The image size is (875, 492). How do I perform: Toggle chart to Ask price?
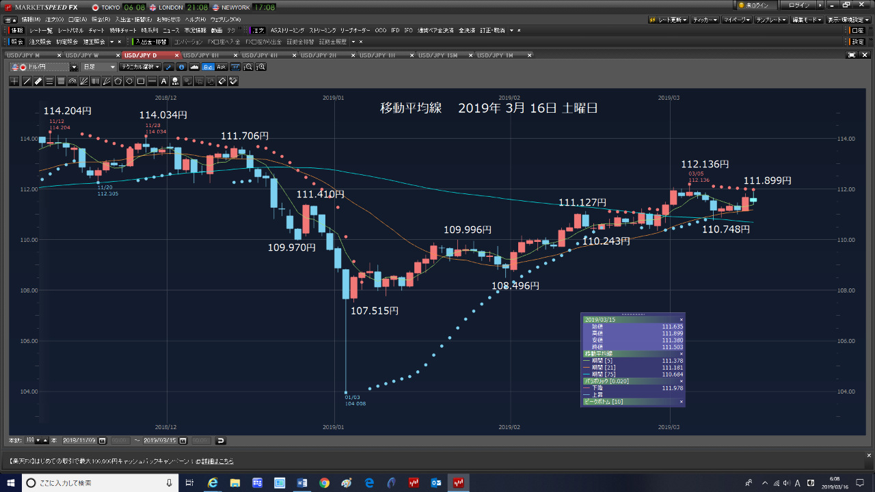tap(221, 67)
